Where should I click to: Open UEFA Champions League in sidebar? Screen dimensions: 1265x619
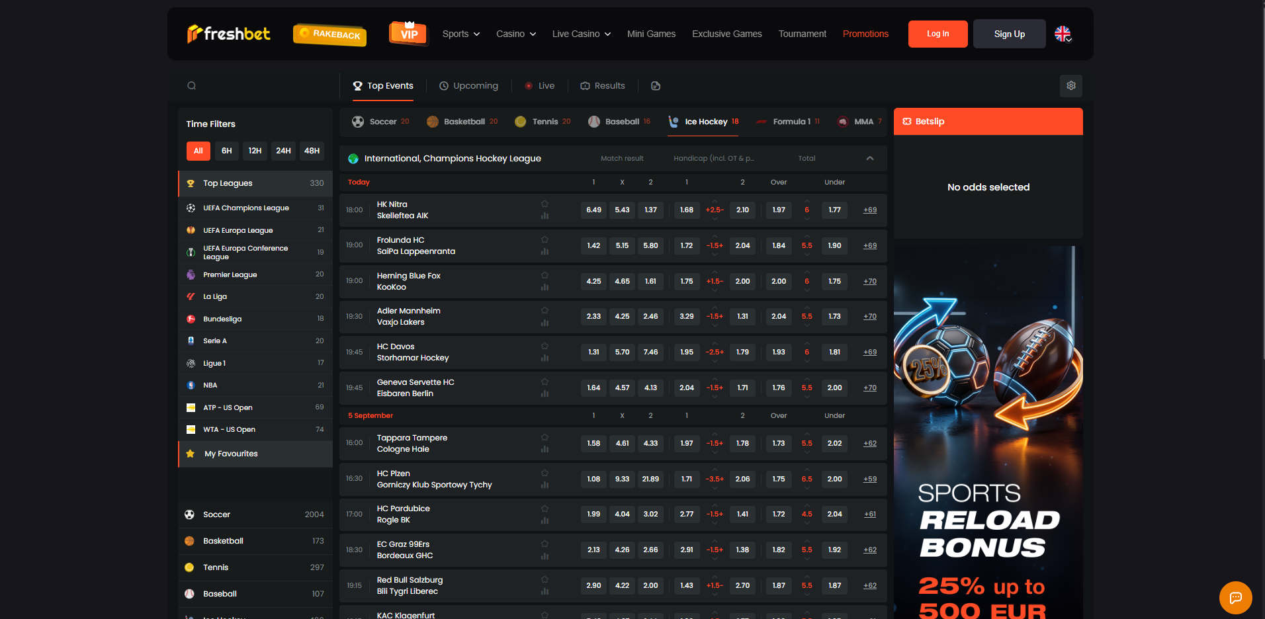click(x=255, y=208)
